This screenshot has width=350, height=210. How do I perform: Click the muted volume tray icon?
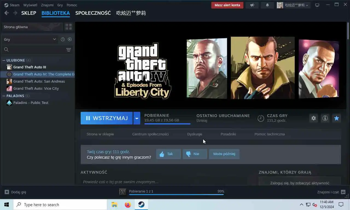314,205
